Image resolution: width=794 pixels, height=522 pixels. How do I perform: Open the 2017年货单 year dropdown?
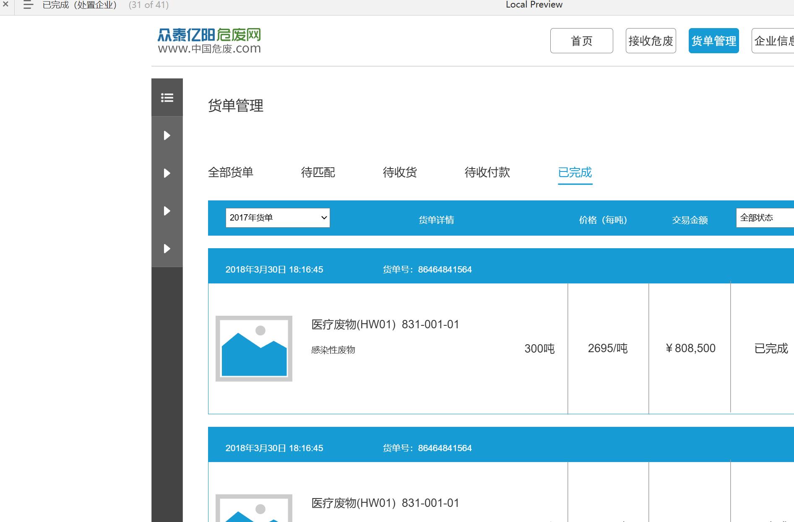(278, 218)
